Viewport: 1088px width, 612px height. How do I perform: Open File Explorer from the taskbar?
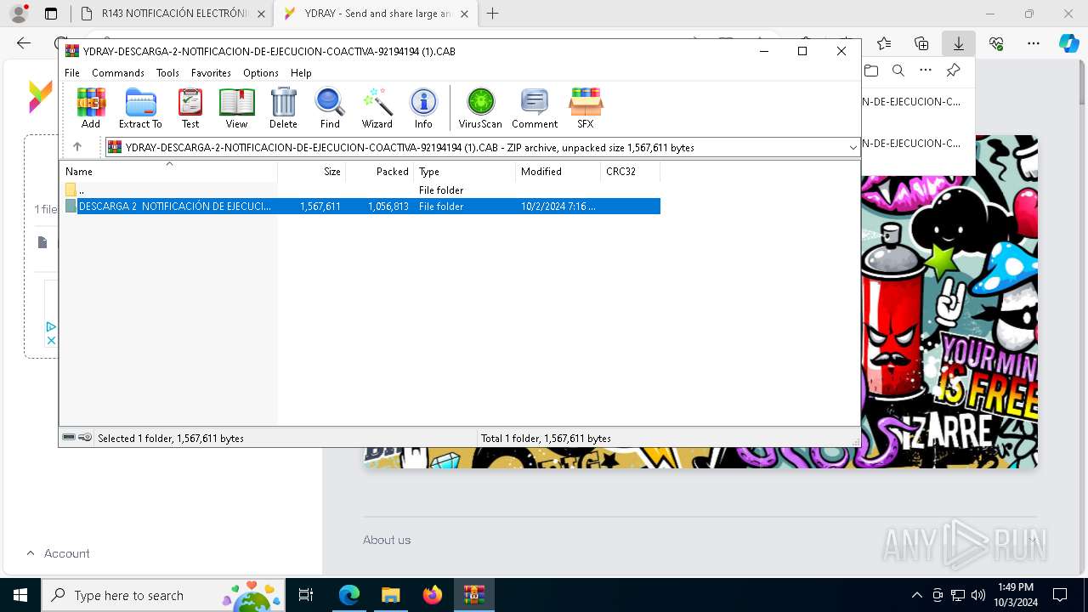point(390,595)
